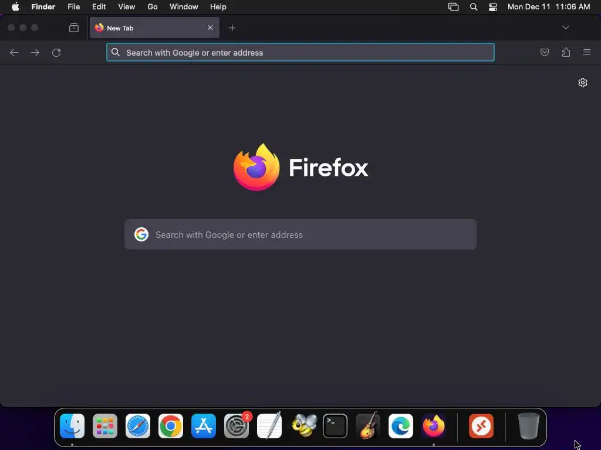Screen dimensions: 601x450
Task: Open the File menu
Action: [73, 7]
